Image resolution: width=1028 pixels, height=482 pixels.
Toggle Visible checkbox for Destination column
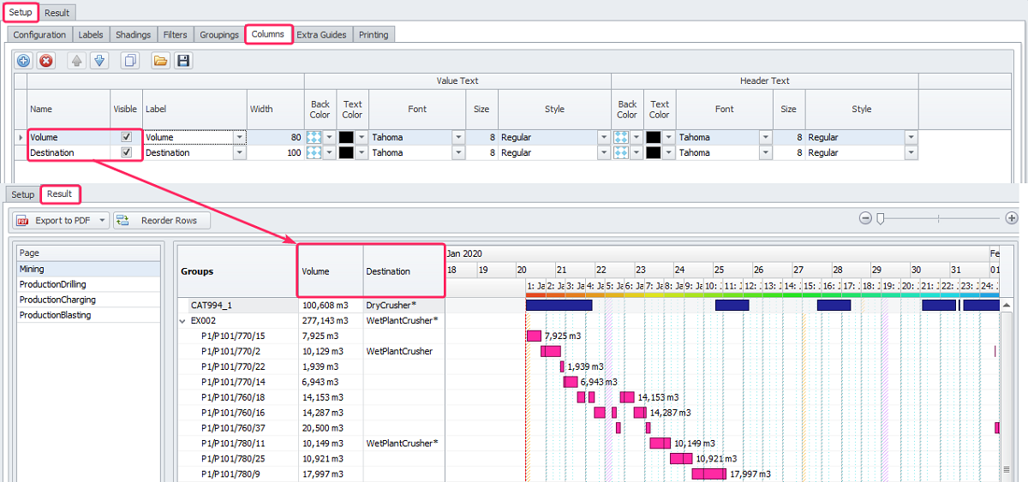coord(127,152)
